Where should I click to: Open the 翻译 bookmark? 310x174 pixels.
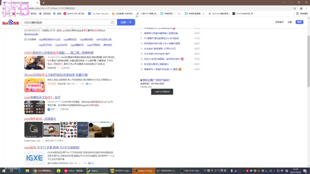[57, 14]
